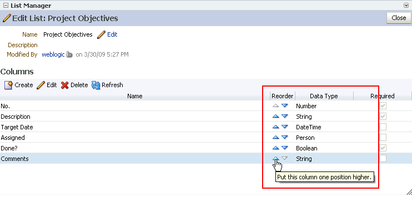412x202 pixels.
Task: Collapse the List Manager panel
Action: (6, 5)
